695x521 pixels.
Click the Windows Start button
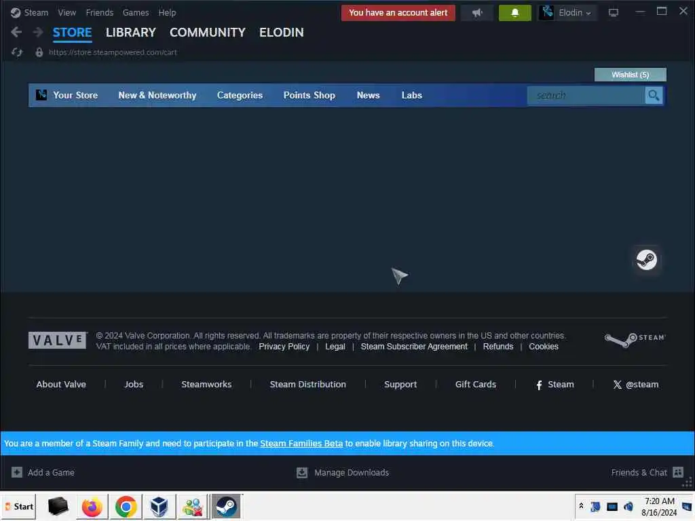point(19,506)
